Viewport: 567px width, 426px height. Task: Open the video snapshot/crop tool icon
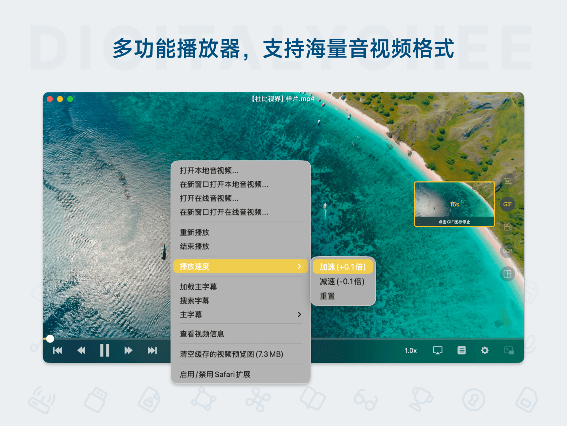click(x=507, y=181)
